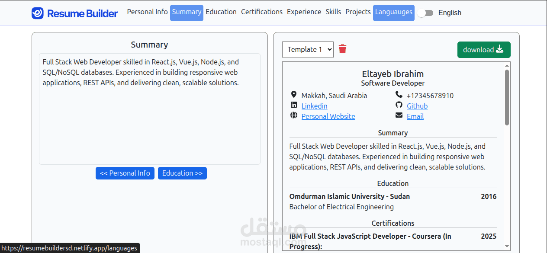Click the envelope icon beside Email

coord(399,115)
